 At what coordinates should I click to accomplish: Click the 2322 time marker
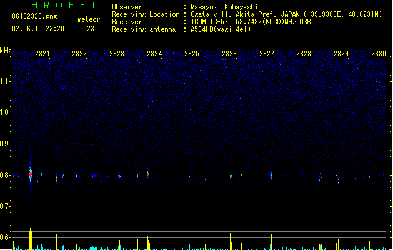tap(79, 54)
